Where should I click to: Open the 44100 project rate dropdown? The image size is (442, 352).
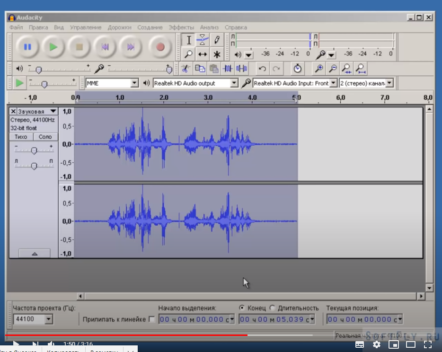48,319
